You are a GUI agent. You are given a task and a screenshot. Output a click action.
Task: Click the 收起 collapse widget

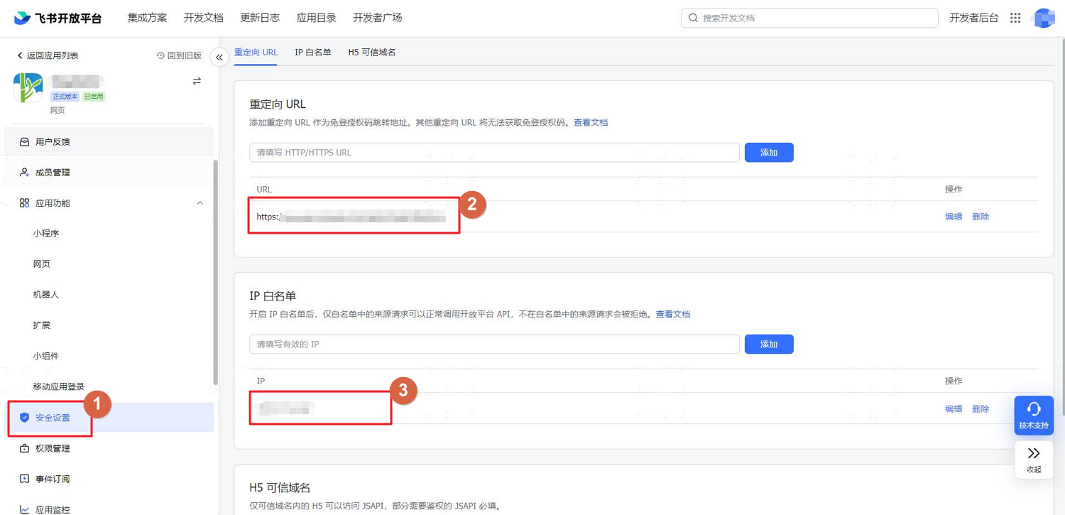(x=1034, y=460)
